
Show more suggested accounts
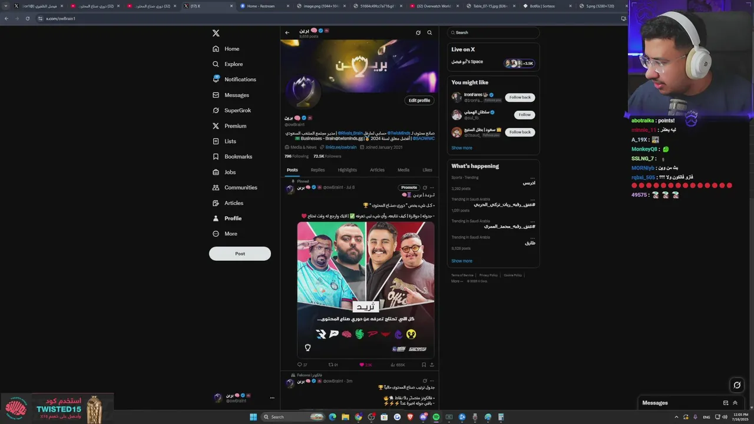coord(462,148)
